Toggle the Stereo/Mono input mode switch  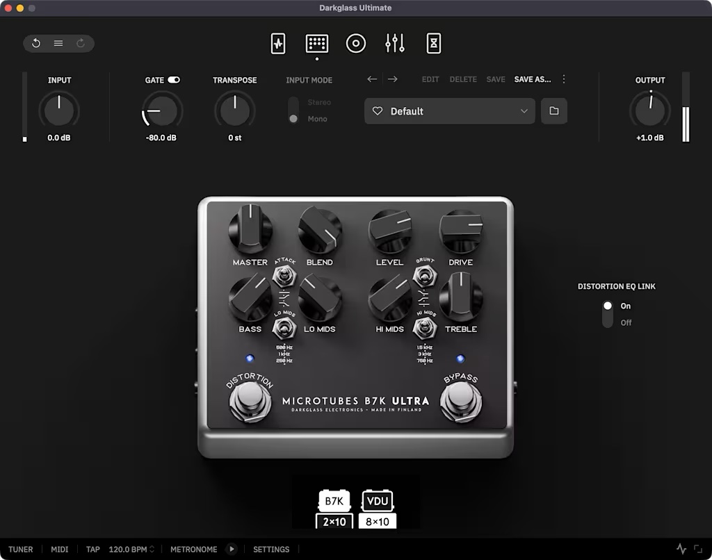point(293,111)
